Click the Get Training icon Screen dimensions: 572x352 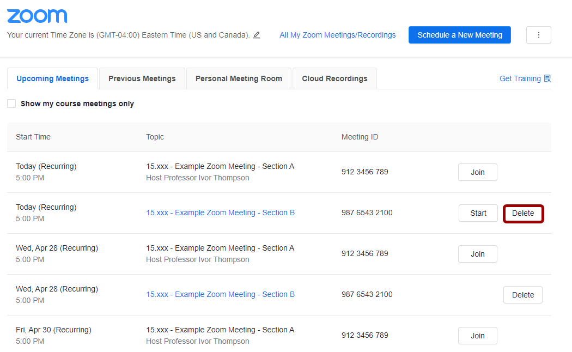(x=547, y=78)
